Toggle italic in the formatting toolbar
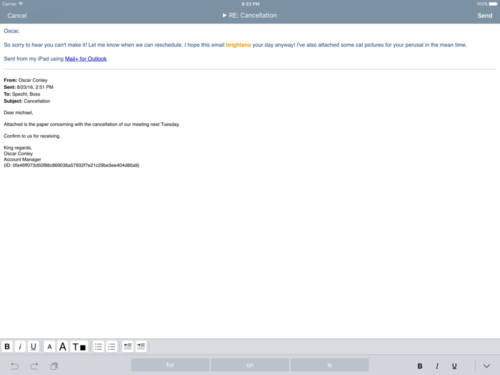The width and height of the screenshot is (500, 375). click(20, 346)
